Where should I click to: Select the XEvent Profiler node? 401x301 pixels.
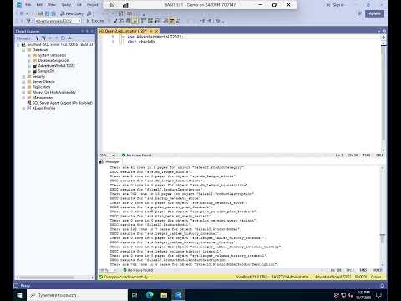tap(44, 108)
